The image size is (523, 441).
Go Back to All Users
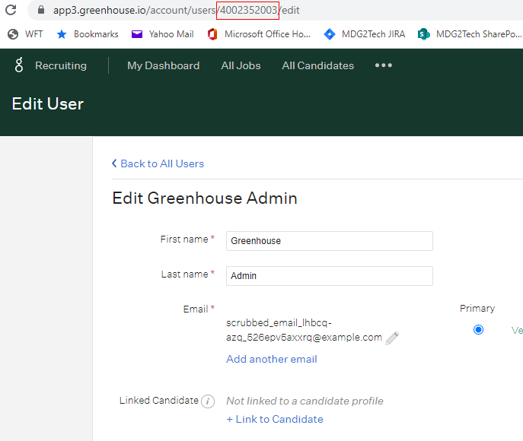click(x=158, y=163)
